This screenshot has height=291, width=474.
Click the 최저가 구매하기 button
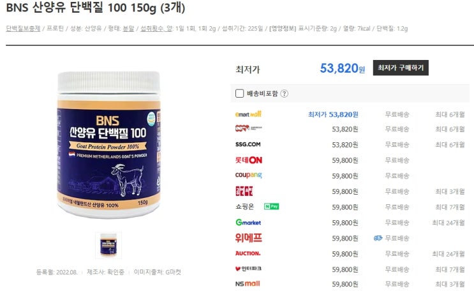[401, 68]
